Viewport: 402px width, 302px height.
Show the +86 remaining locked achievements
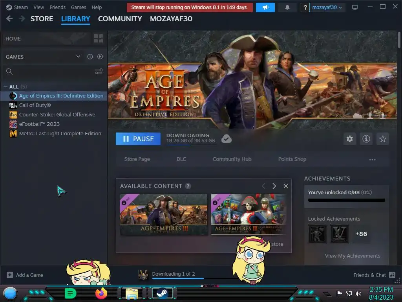361,234
